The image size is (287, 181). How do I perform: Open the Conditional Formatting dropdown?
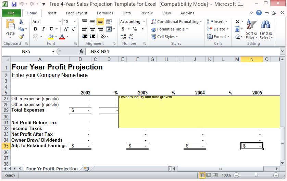(176, 22)
